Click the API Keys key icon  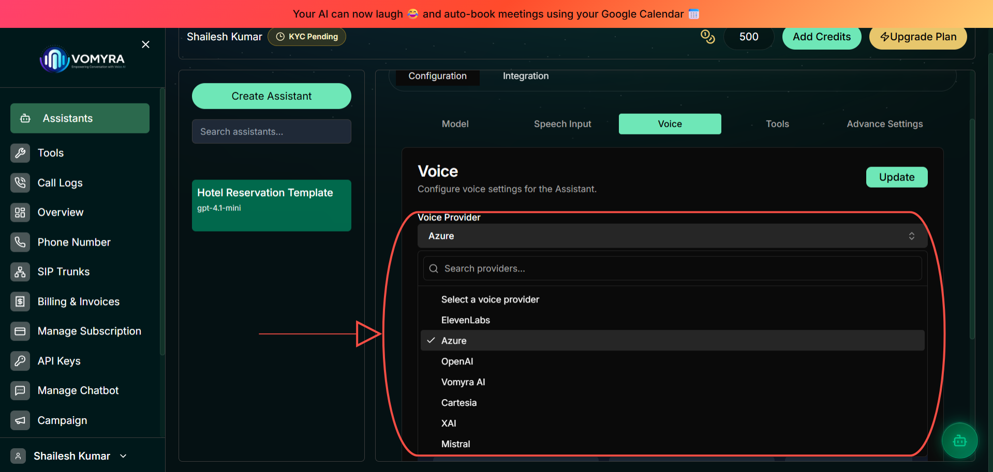pyautogui.click(x=20, y=361)
